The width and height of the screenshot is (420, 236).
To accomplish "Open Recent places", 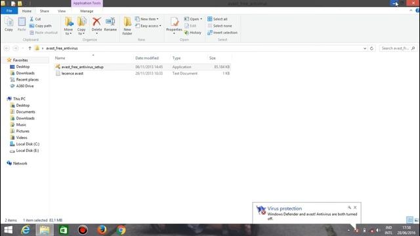I will pyautogui.click(x=28, y=79).
